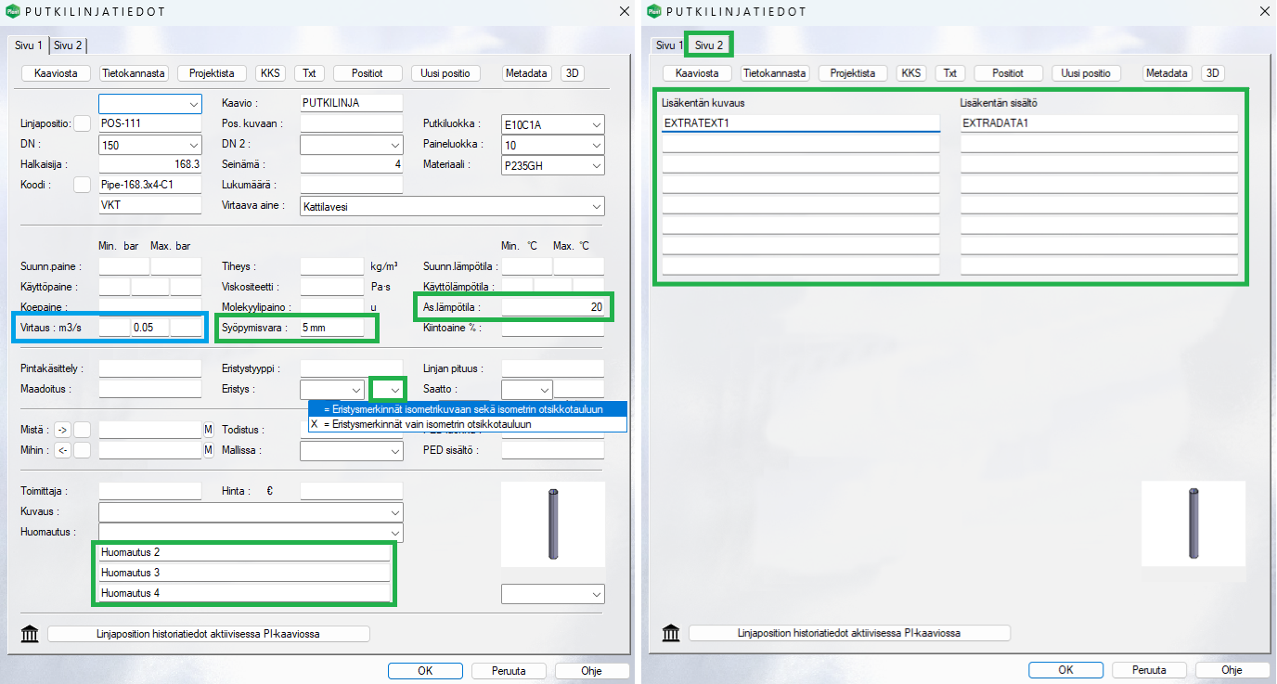Click Ohje in the right window

pos(1232,670)
